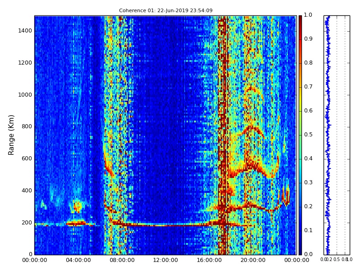Click the 'Range (Km)' y-axis label
This screenshot has width=361, height=271.
click(11, 135)
